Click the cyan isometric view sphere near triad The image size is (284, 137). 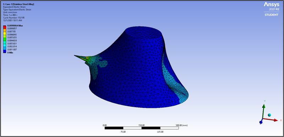point(269,115)
